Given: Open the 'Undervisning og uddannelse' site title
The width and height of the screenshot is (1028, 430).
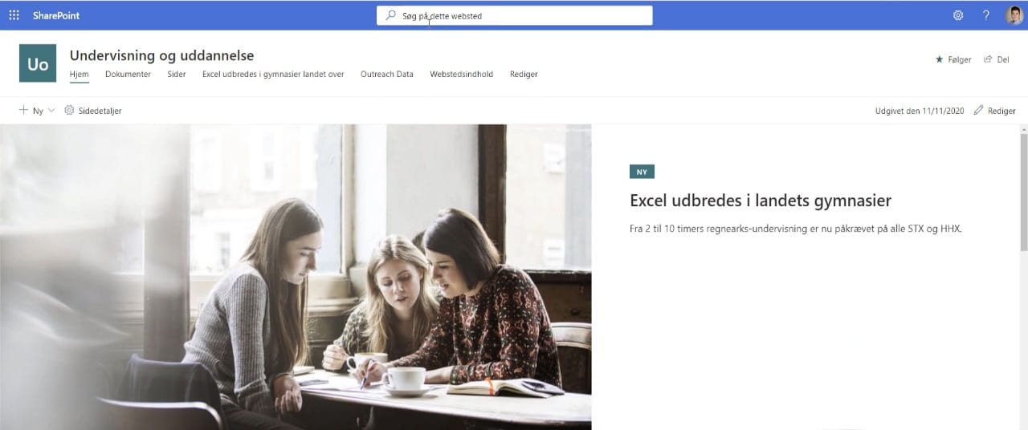Looking at the screenshot, I should pyautogui.click(x=161, y=55).
